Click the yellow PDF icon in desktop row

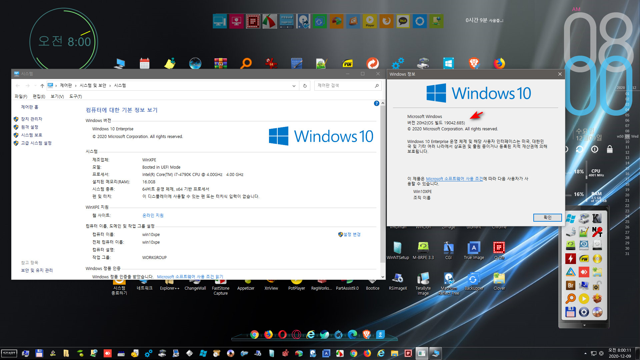347,63
